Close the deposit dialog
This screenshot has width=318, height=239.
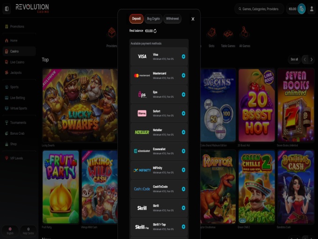click(193, 19)
